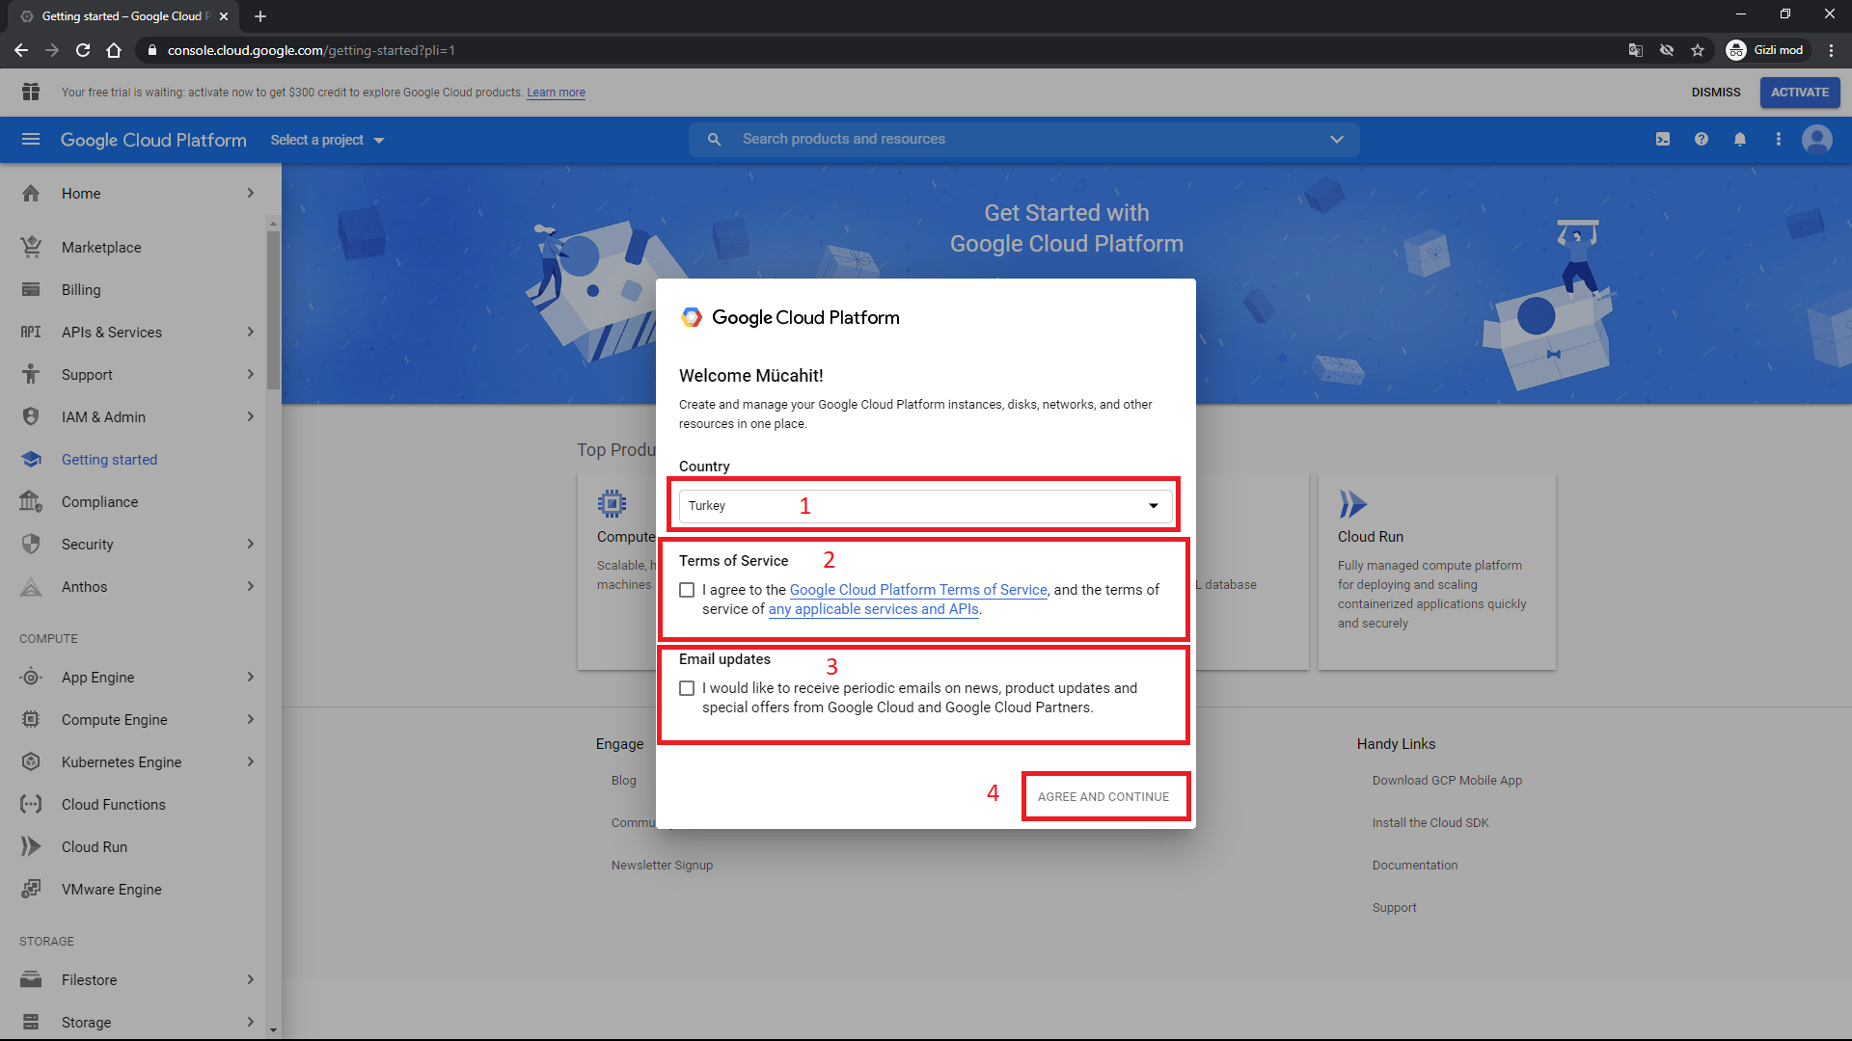Click the Marketplace cart icon
The width and height of the screenshot is (1852, 1041).
pos(31,247)
